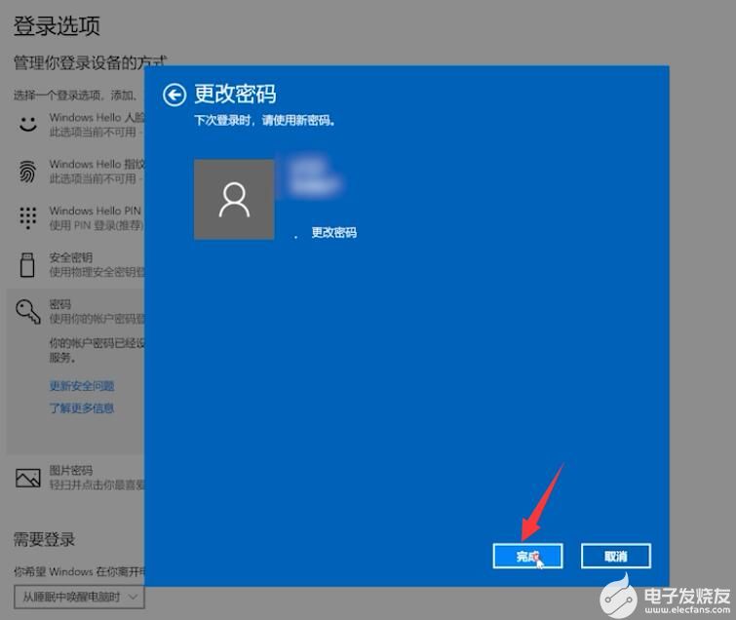Click the 登录选项 page title

pyautogui.click(x=57, y=25)
